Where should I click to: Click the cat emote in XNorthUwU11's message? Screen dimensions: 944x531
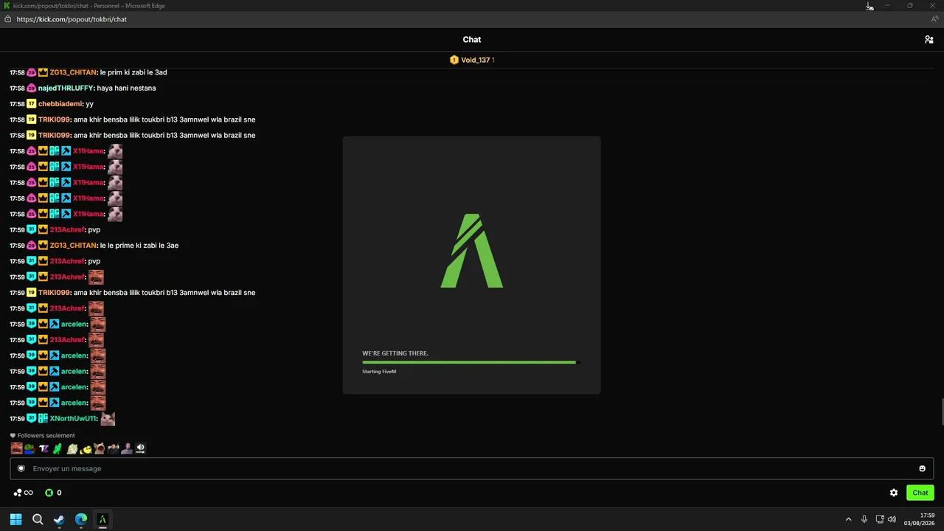coord(108,419)
